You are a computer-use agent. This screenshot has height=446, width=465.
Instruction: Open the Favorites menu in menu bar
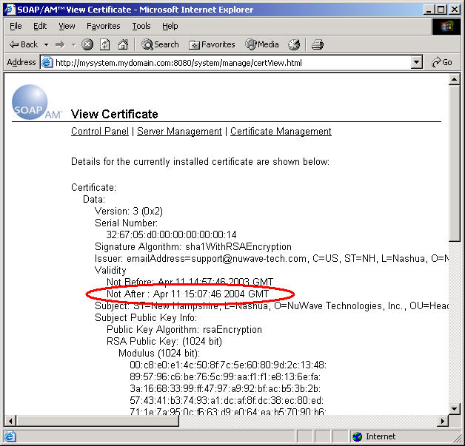click(103, 26)
